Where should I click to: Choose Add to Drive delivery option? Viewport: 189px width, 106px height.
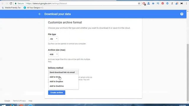click(x=63, y=77)
